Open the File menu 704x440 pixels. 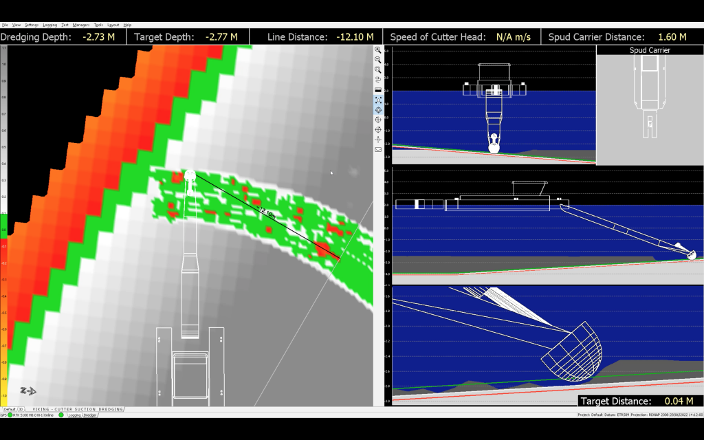coord(5,25)
